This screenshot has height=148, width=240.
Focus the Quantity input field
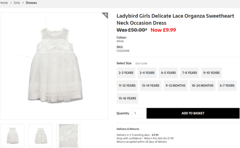tap(139, 113)
